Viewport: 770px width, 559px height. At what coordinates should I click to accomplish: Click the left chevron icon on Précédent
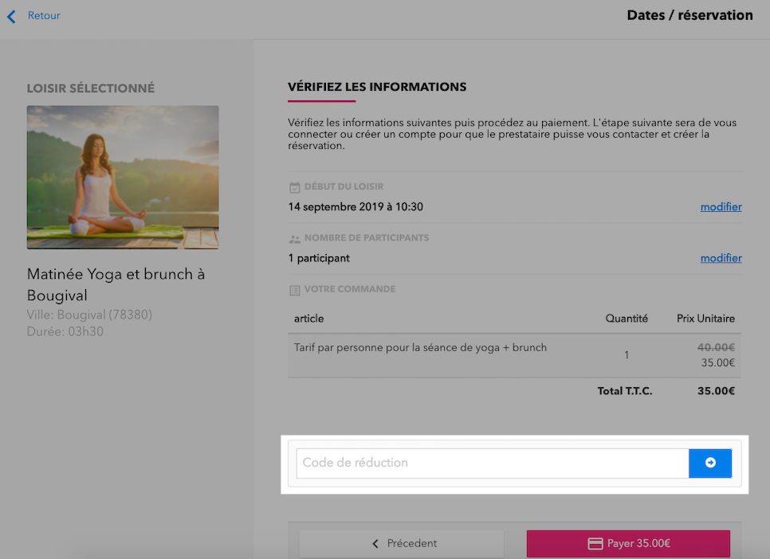(x=375, y=543)
